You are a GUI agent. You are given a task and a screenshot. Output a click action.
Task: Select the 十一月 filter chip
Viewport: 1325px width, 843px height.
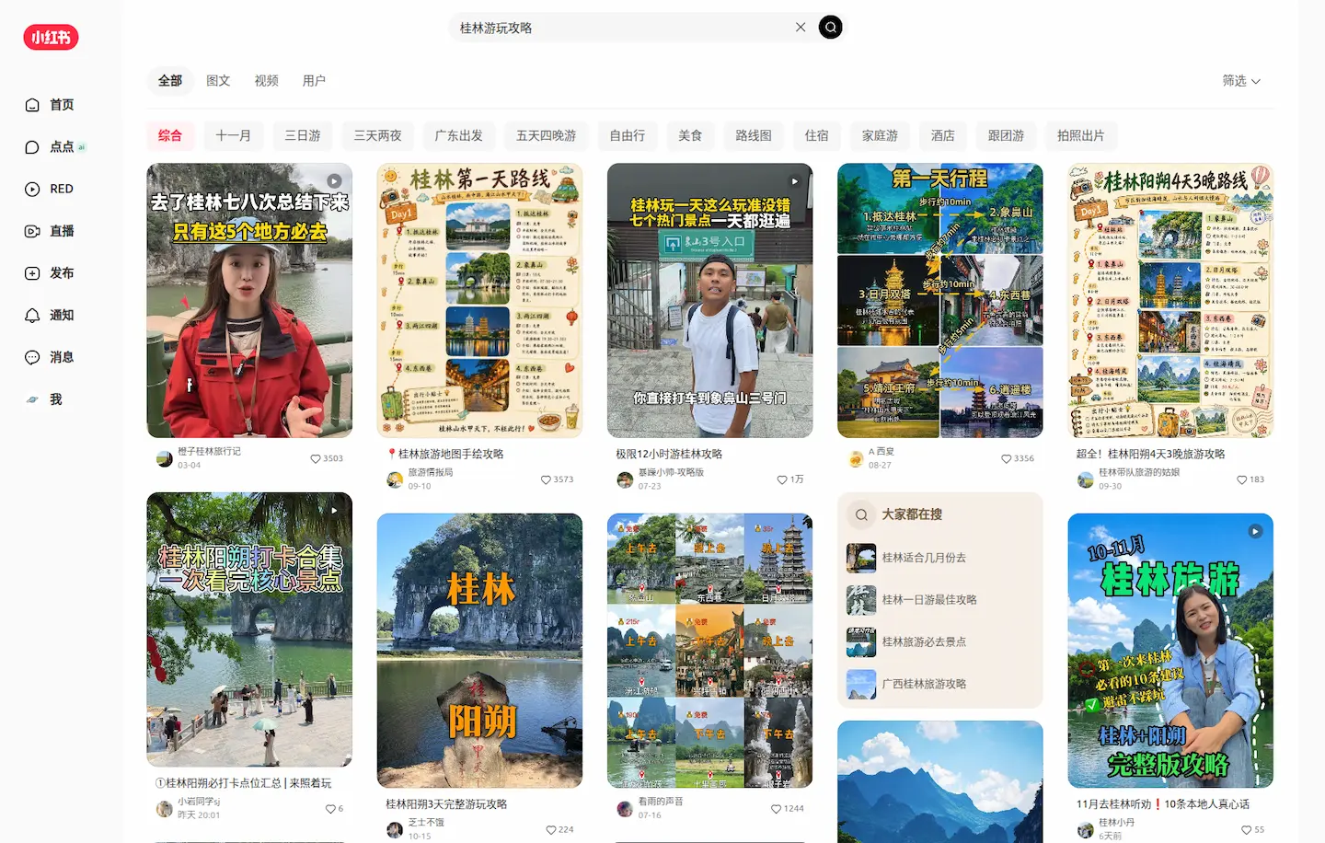[233, 135]
